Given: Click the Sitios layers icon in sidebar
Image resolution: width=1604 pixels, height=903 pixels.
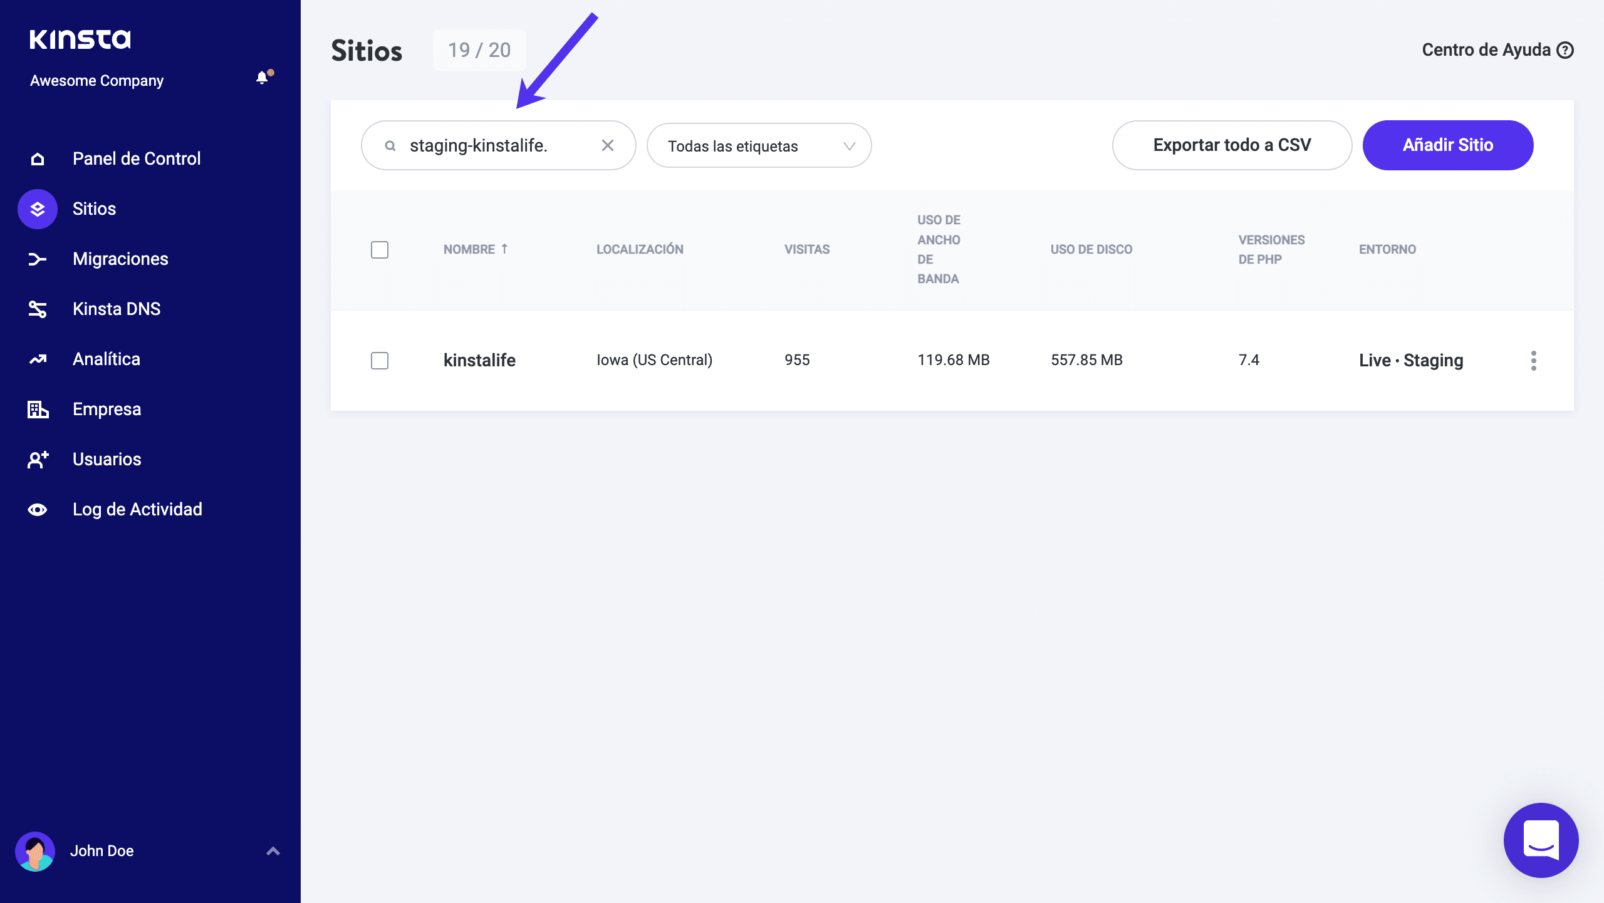Looking at the screenshot, I should (38, 209).
